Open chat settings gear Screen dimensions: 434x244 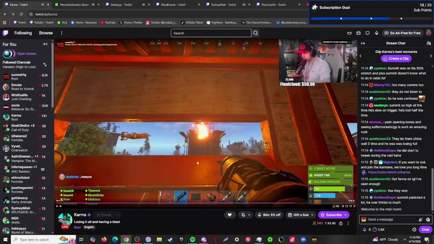(x=414, y=229)
